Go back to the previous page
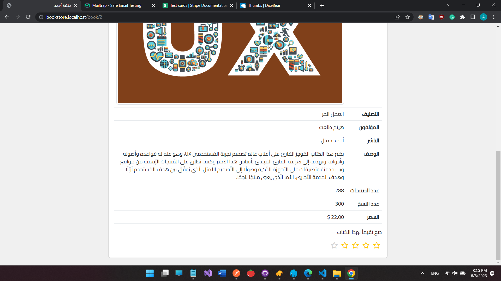This screenshot has height=281, width=501. (7, 17)
